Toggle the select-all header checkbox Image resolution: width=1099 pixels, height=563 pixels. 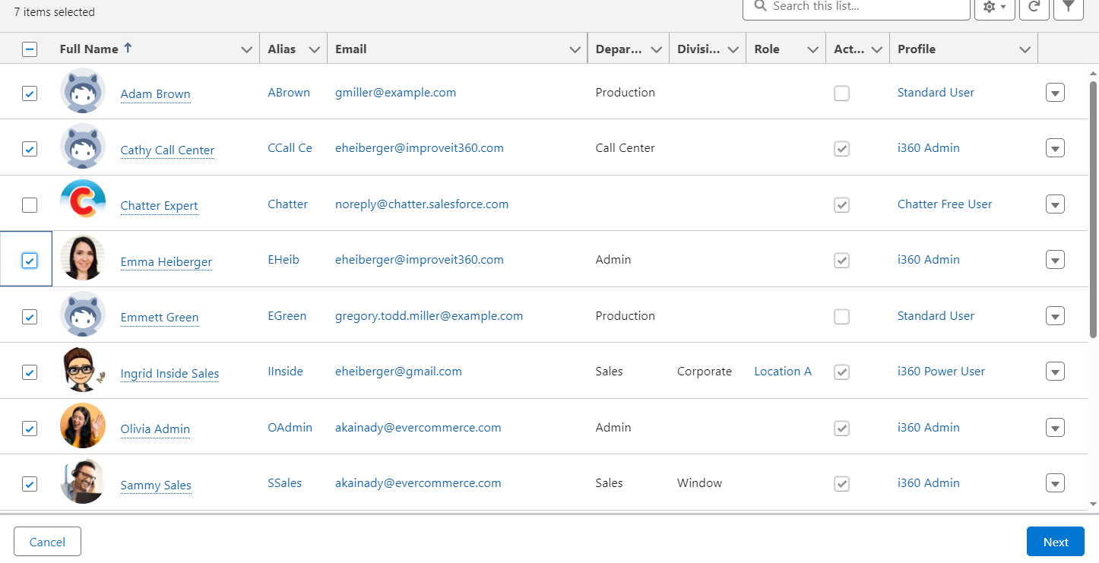click(30, 49)
